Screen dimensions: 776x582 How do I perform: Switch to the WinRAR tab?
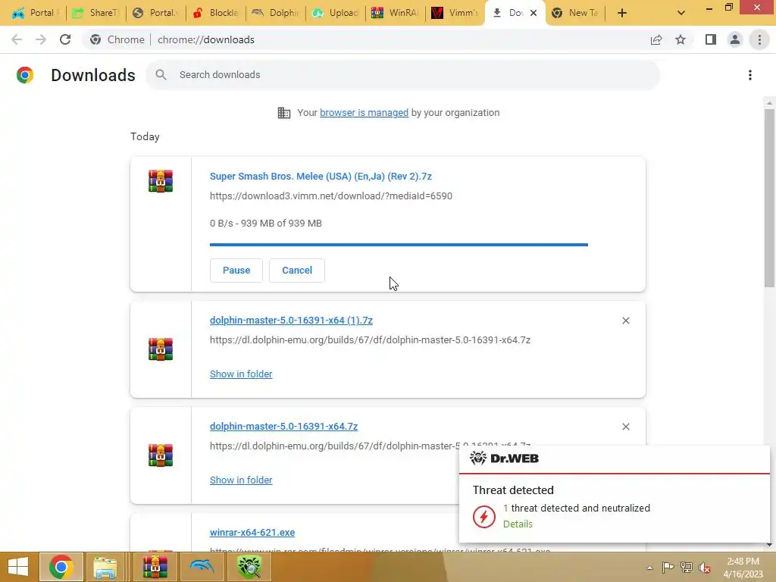(x=396, y=13)
